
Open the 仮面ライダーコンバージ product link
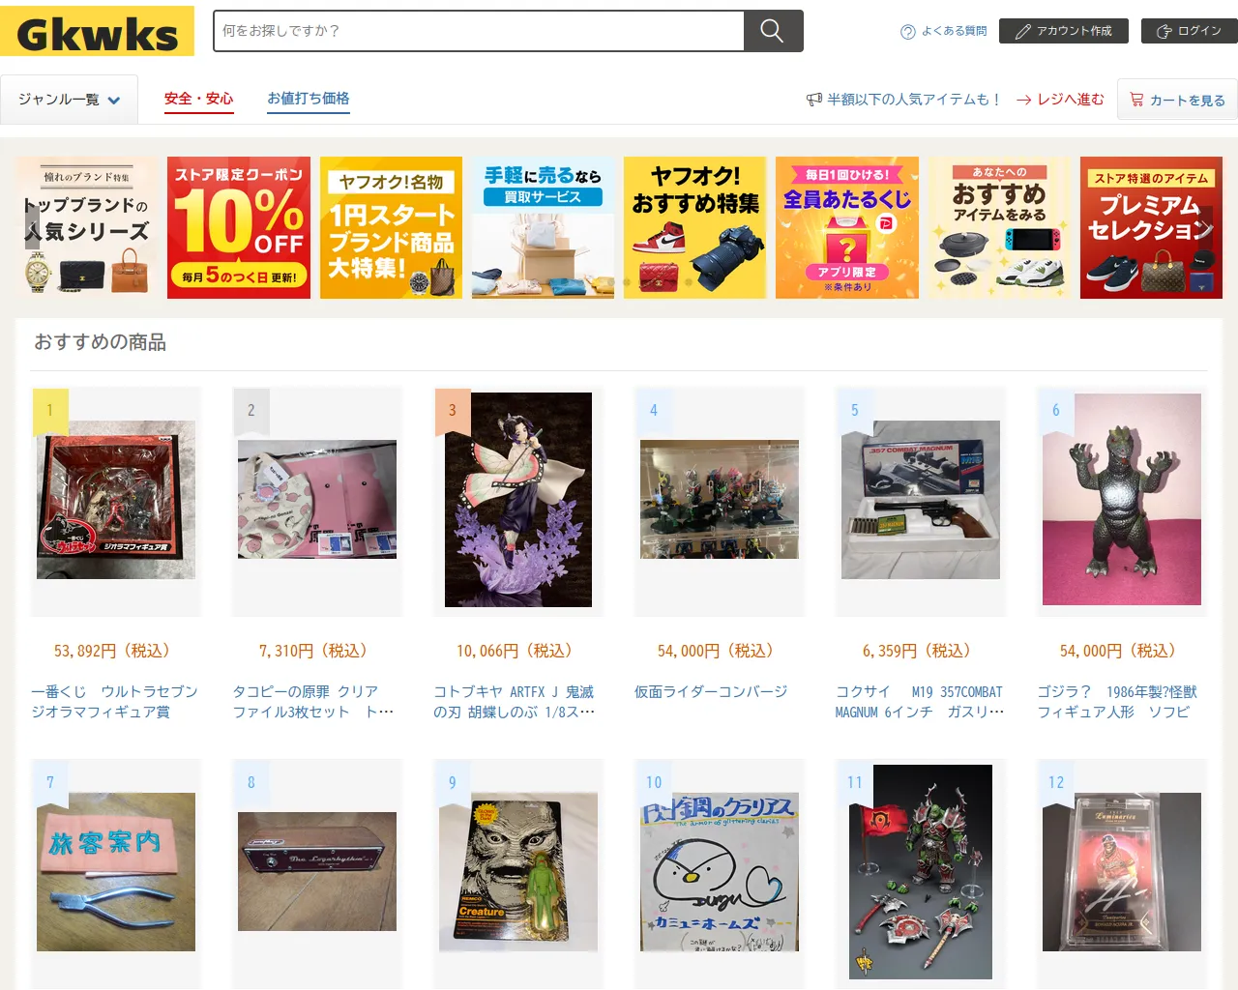711,691
